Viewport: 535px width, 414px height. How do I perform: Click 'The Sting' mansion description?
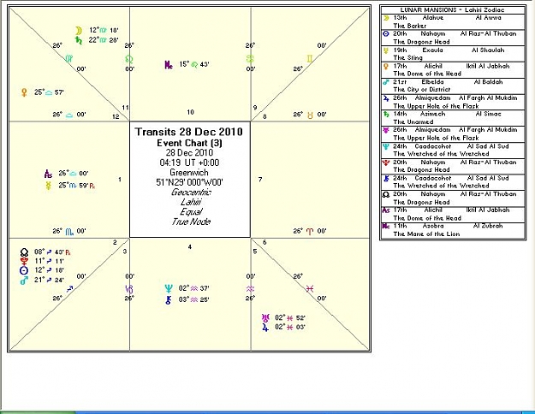click(x=407, y=57)
